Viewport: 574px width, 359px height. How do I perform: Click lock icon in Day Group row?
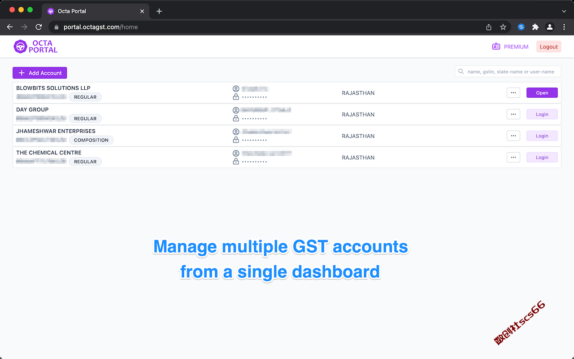[236, 118]
